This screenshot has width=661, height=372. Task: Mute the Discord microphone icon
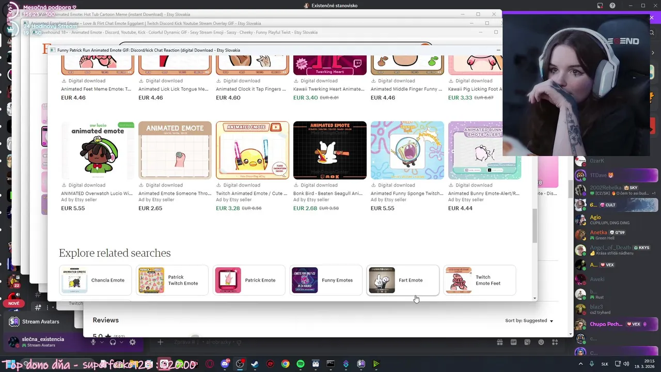pyautogui.click(x=94, y=342)
